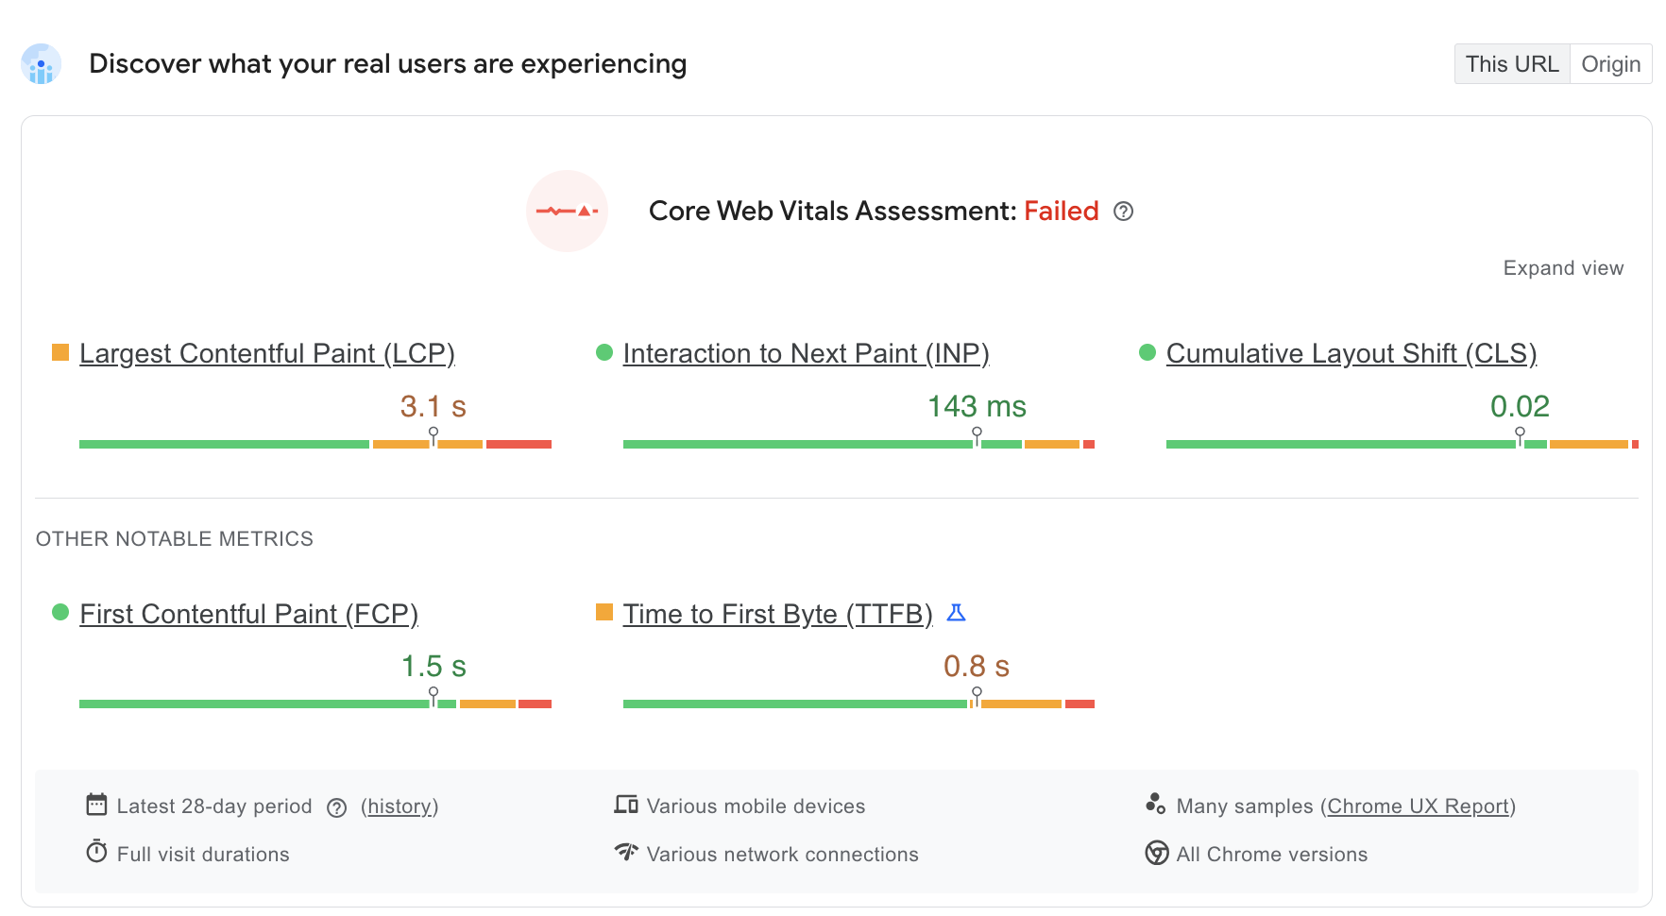The height and width of the screenshot is (916, 1666).
Task: Open the help tooltip beside latest 28-day period
Action: (336, 806)
